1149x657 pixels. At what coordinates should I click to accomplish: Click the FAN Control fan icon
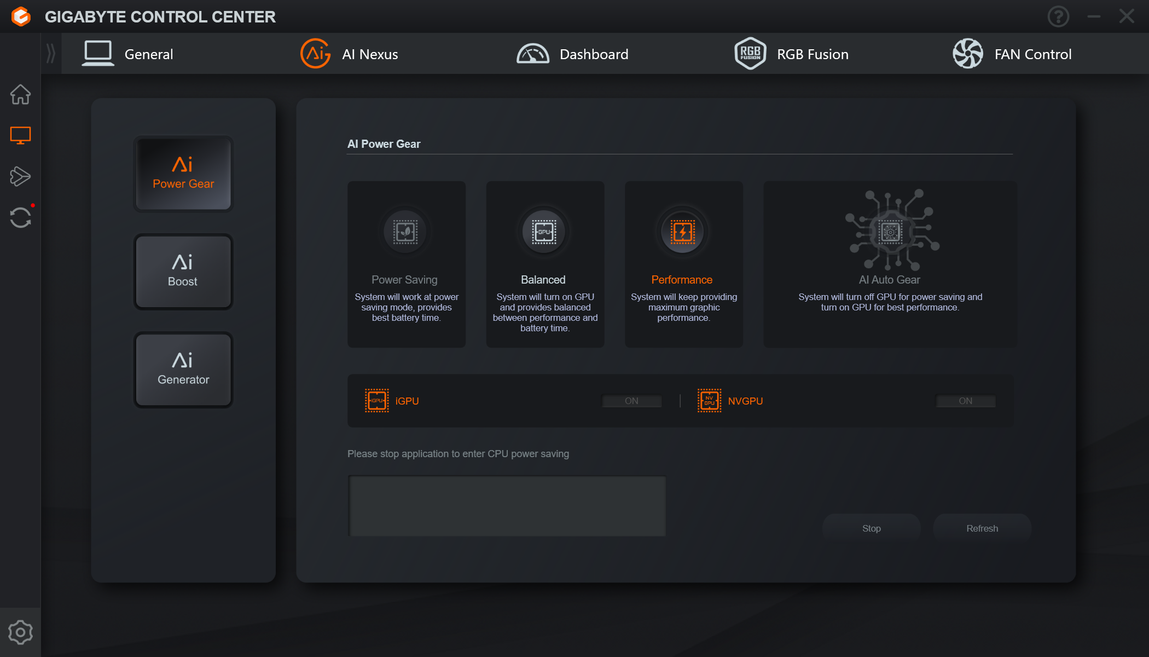click(968, 54)
